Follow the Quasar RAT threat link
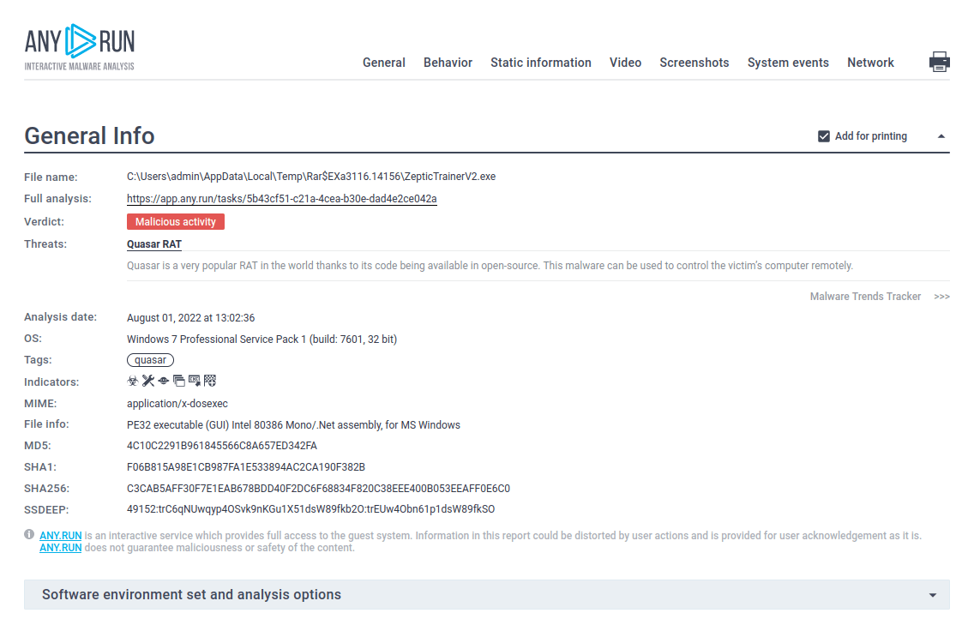The height and width of the screenshot is (631, 974). tap(153, 244)
